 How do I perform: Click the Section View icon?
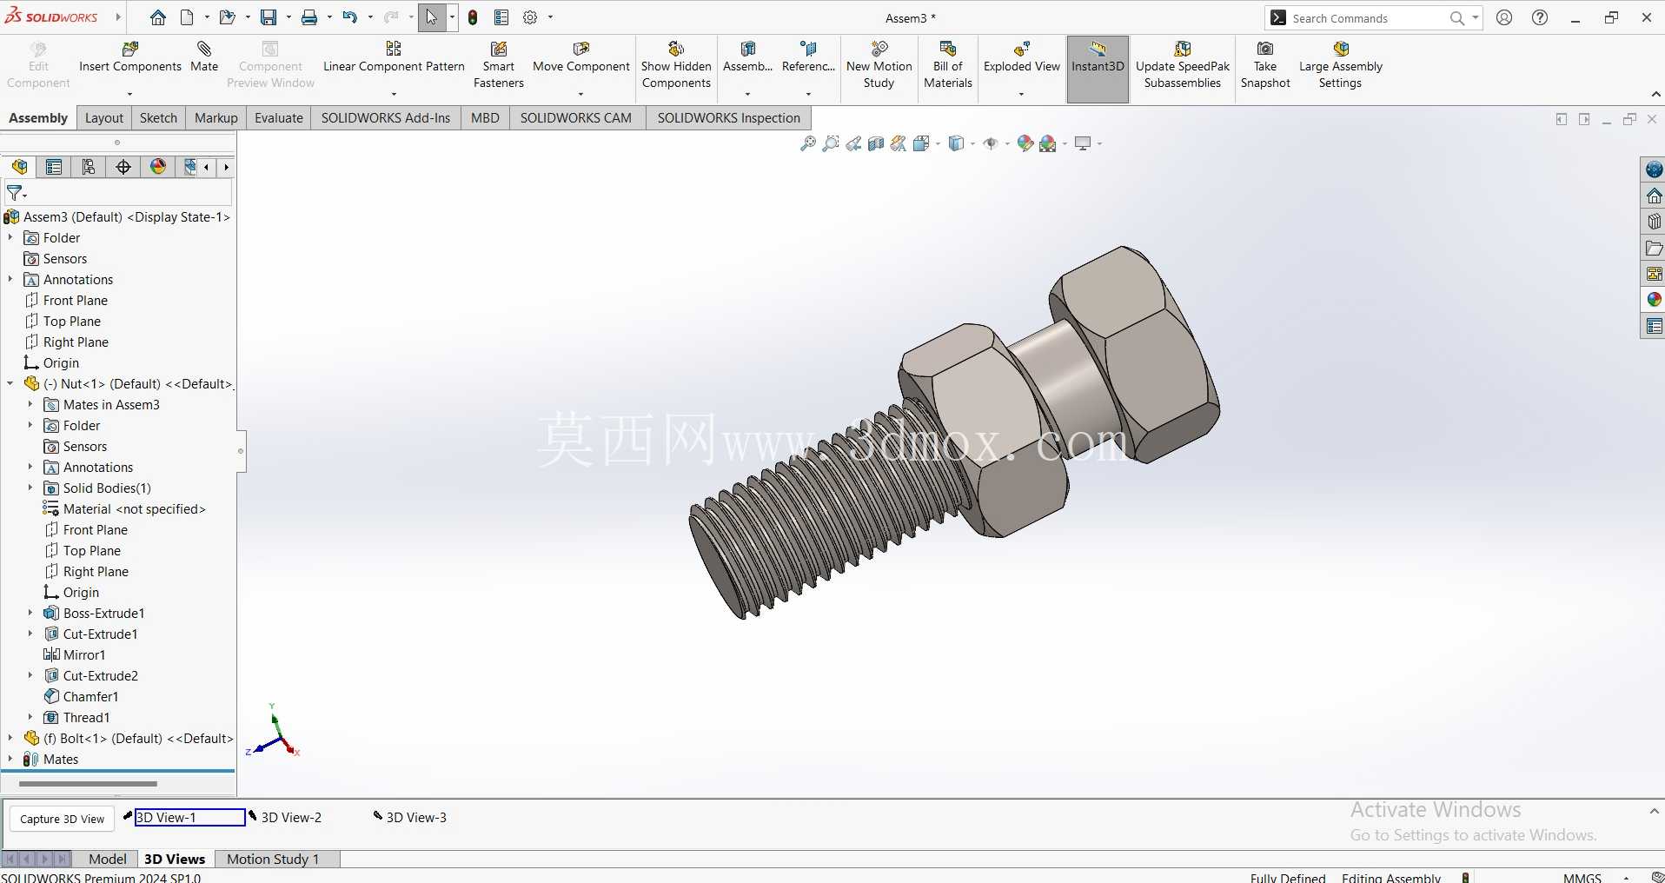coord(876,143)
